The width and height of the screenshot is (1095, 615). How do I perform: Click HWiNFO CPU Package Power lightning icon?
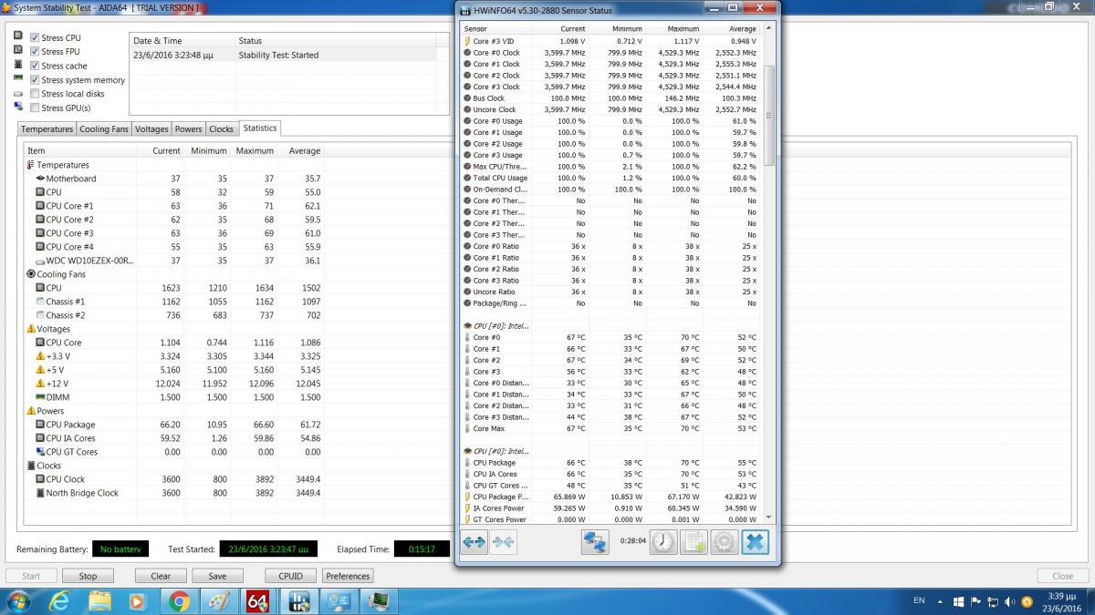coord(467,497)
